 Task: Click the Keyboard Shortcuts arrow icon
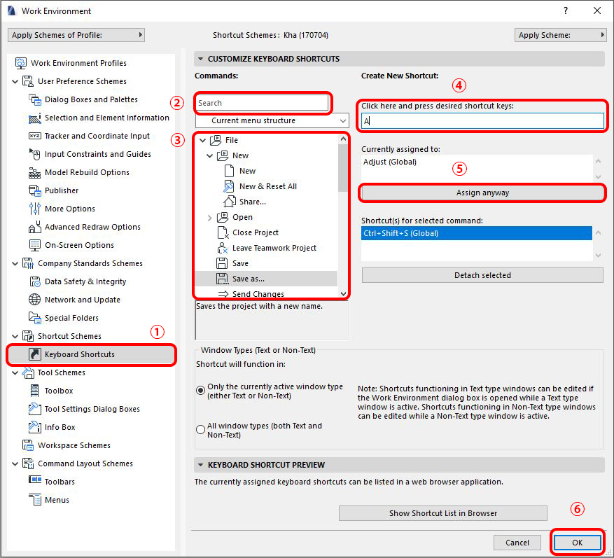(x=35, y=354)
